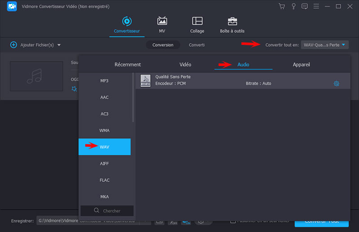Open the MV maker module

(162, 25)
